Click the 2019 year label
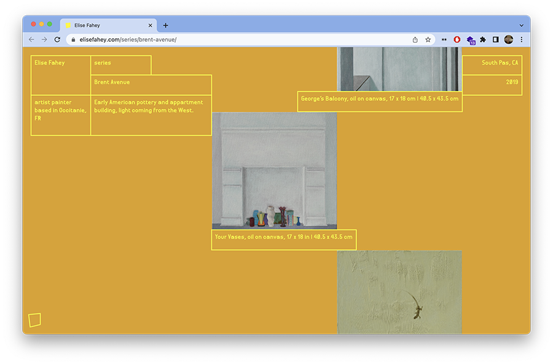 512,82
